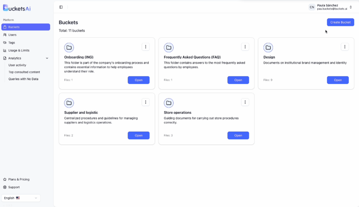Open the three-dot menu on the FAQ bucket
Image resolution: width=359 pixels, height=207 pixels.
(245, 47)
